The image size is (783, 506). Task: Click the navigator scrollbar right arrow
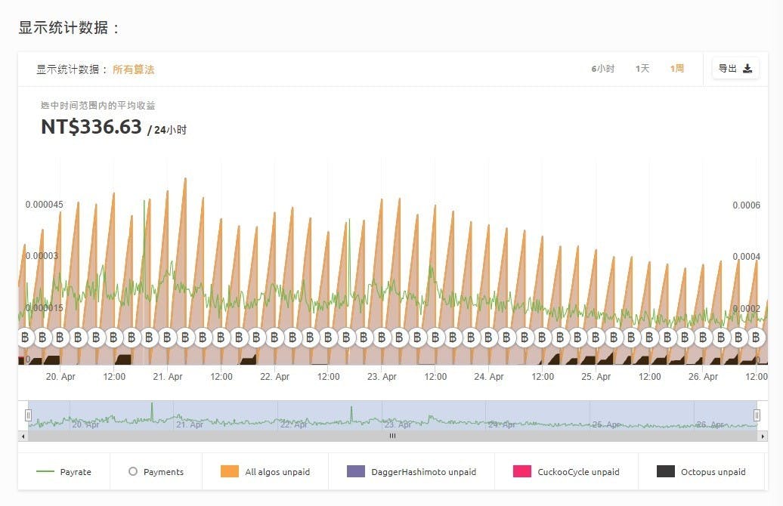[x=763, y=436]
